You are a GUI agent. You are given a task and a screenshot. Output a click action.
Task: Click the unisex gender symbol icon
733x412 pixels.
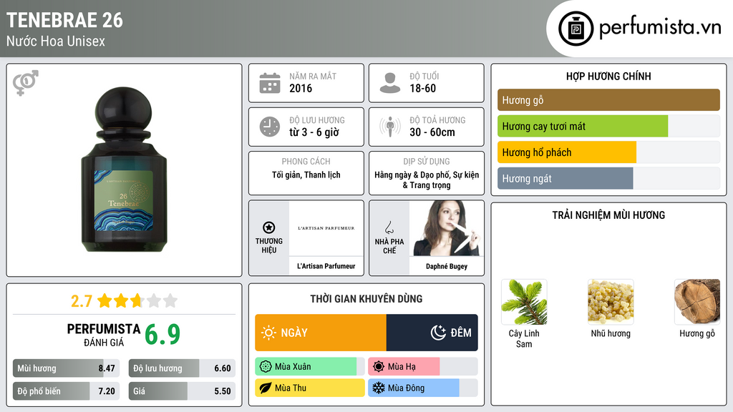[25, 83]
